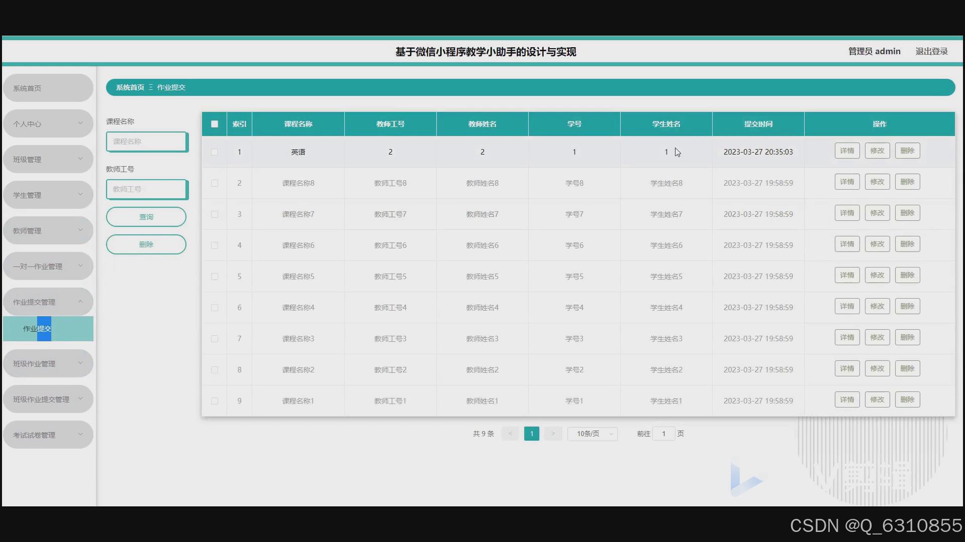The image size is (965, 542).
Task: Click the chevron beside 个人中心
Action: [x=80, y=123]
